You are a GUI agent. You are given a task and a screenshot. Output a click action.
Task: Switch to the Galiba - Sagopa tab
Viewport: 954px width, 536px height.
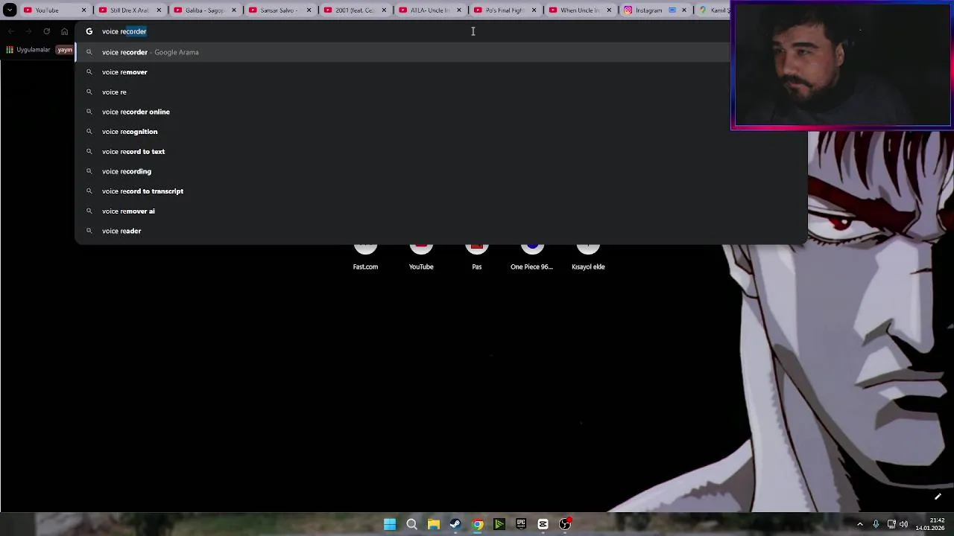click(204, 10)
